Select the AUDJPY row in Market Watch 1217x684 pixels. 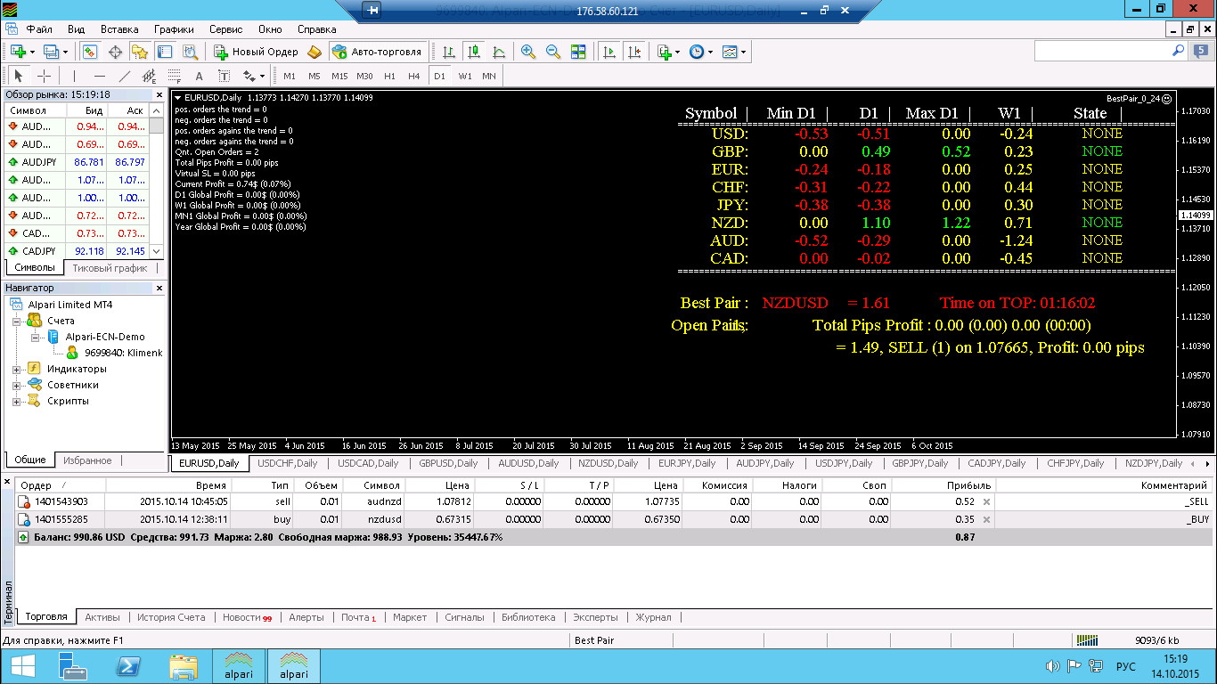(77, 162)
